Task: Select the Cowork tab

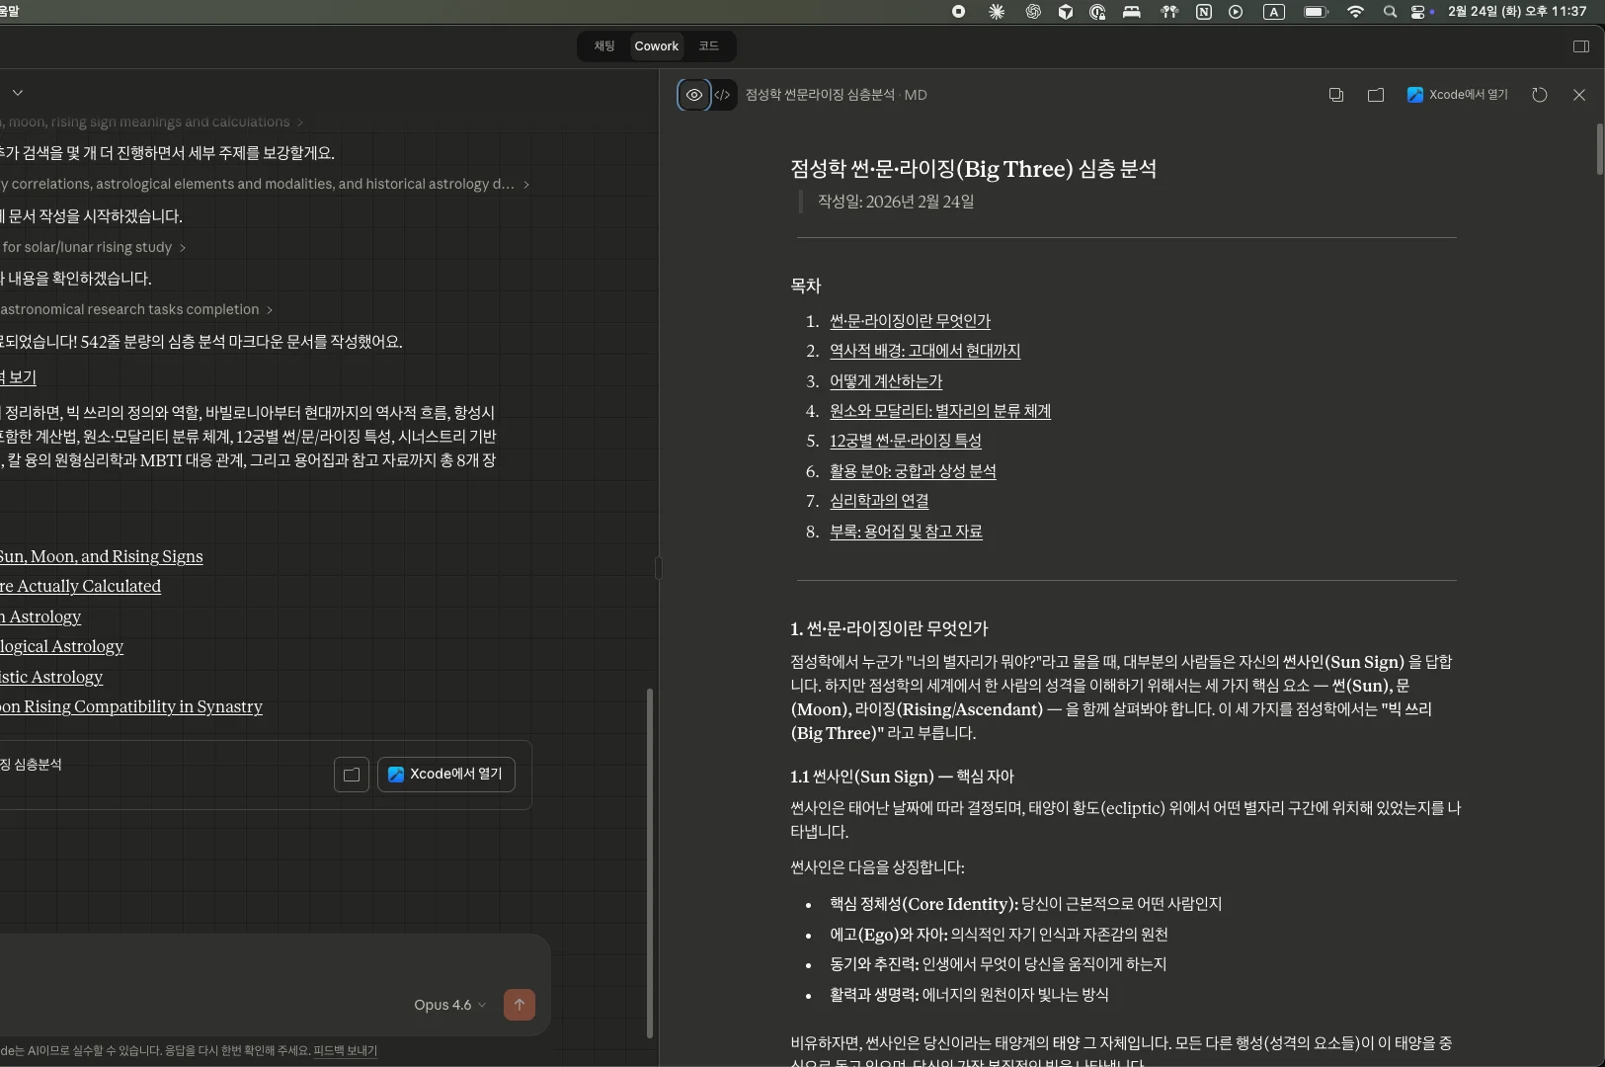Action: point(657,46)
